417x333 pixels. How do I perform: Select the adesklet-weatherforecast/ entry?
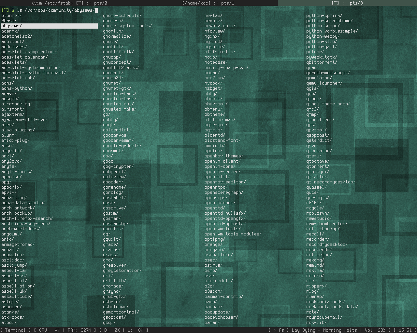click(34, 73)
